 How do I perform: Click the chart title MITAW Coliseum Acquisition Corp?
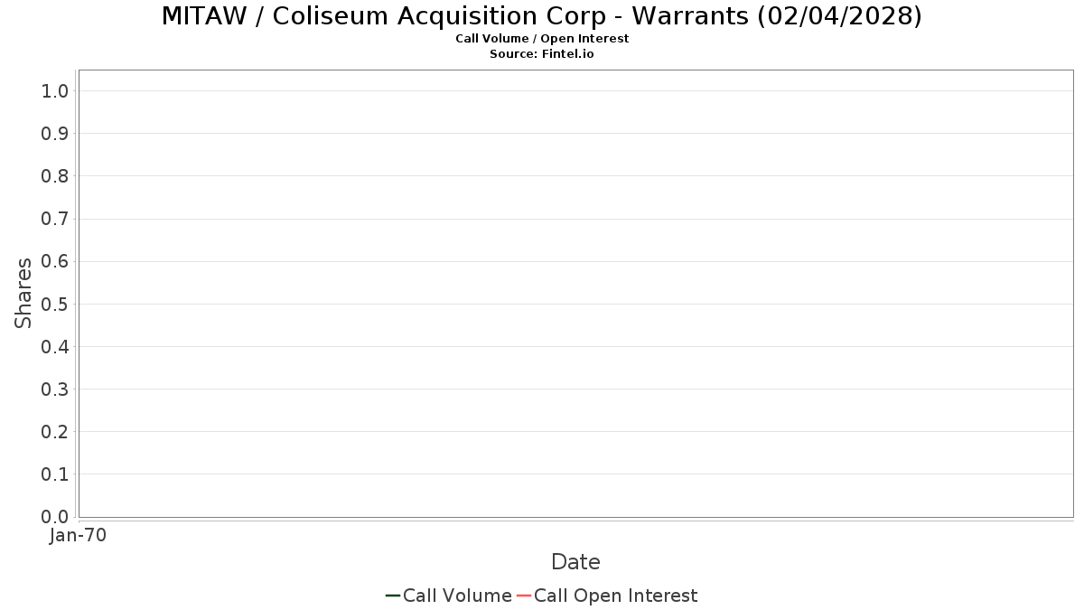pos(542,16)
